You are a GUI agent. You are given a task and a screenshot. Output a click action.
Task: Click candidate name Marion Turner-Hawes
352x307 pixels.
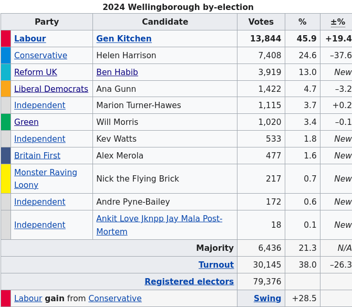point(139,105)
